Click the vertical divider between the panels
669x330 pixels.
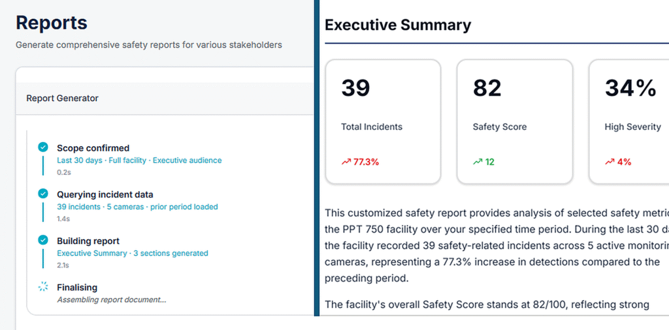(x=316, y=158)
